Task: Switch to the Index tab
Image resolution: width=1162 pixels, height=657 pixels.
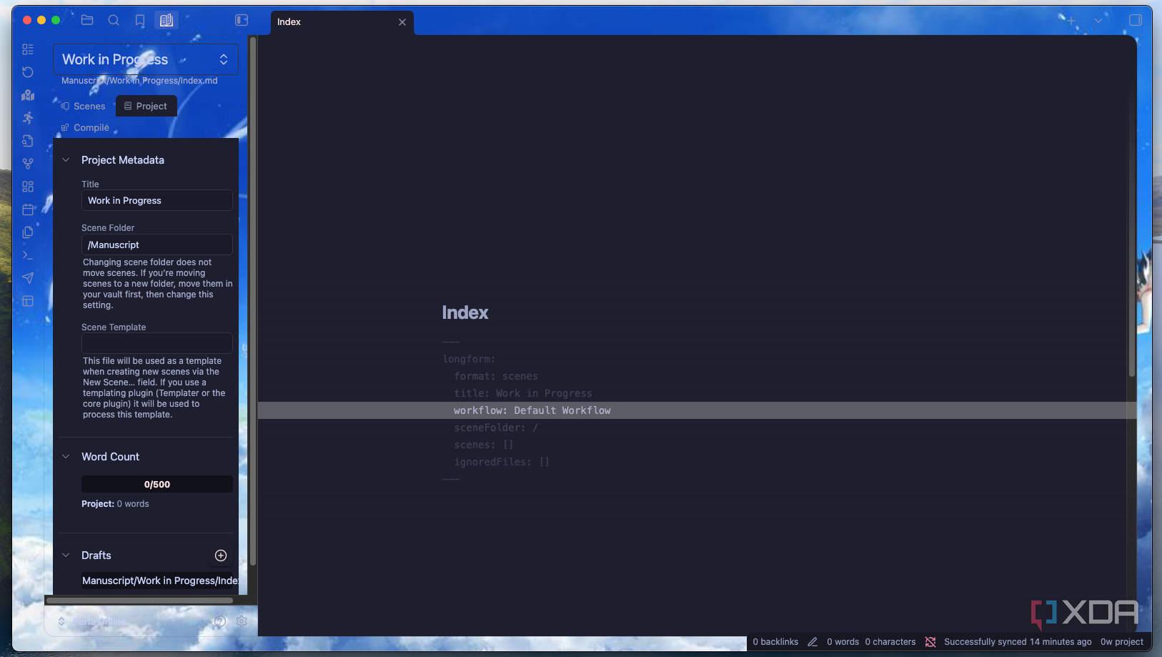Action: pyautogui.click(x=342, y=22)
